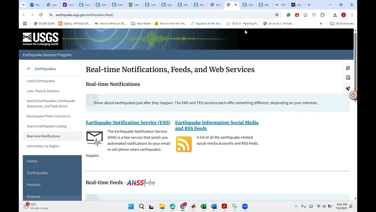This screenshot has width=376, height=212.
Task: Show hidden system tray icons chevron
Action: (x=296, y=206)
